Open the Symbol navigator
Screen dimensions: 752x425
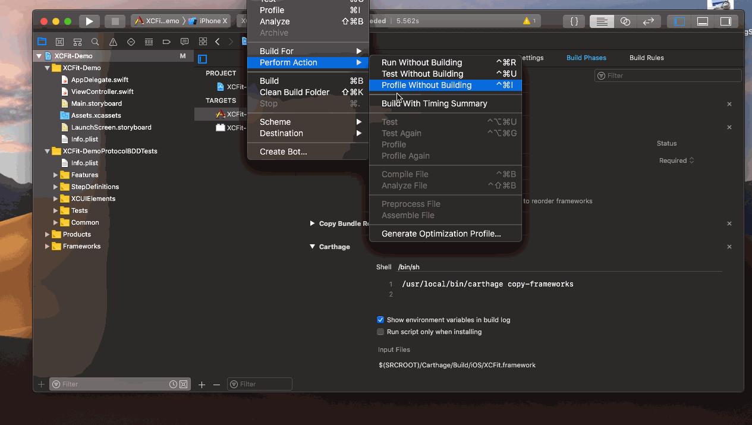pos(77,42)
